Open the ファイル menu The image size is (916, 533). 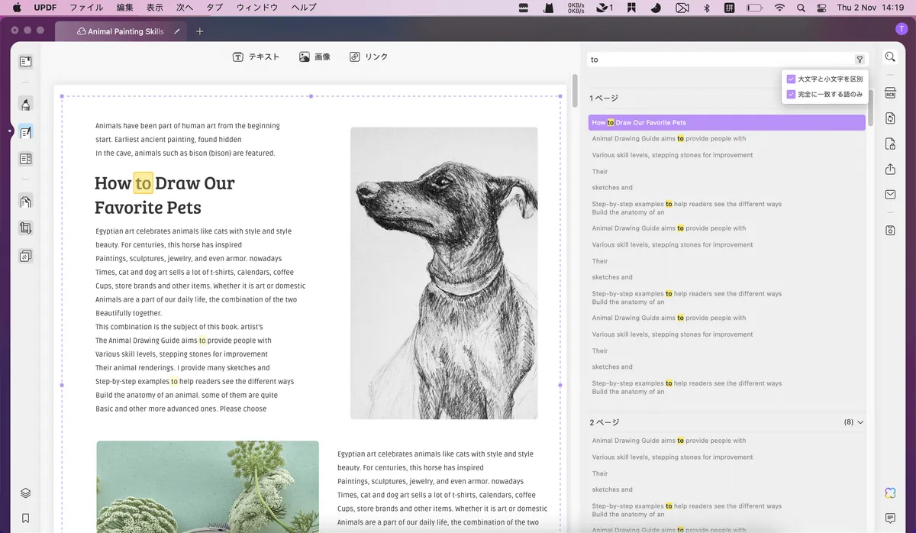point(86,8)
